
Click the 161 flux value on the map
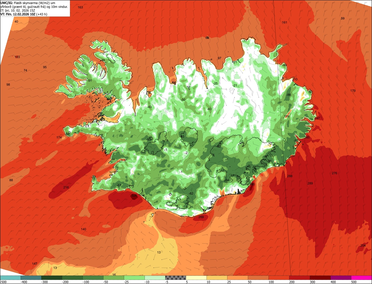(285, 22)
